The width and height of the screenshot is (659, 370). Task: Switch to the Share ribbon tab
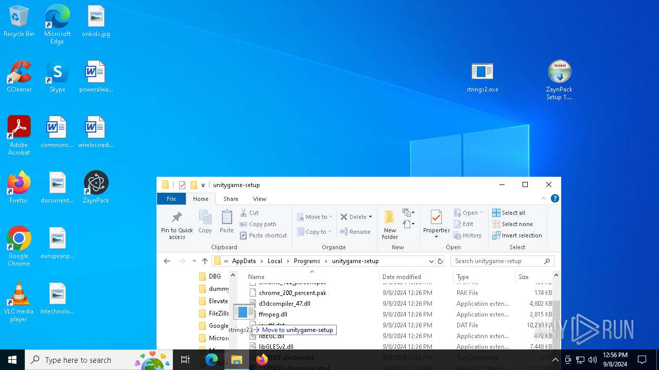pyautogui.click(x=231, y=199)
